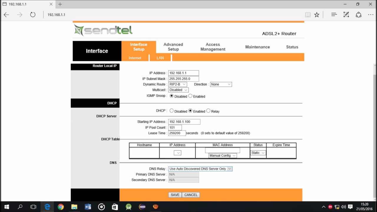This screenshot has width=377, height=212.
Task: Open Eclipse from the taskbar
Action: [142, 207]
